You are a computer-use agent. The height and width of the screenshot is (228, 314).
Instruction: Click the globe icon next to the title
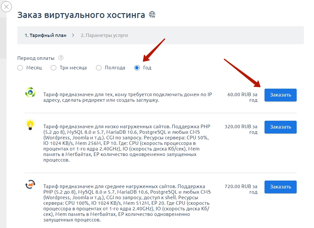tap(152, 15)
